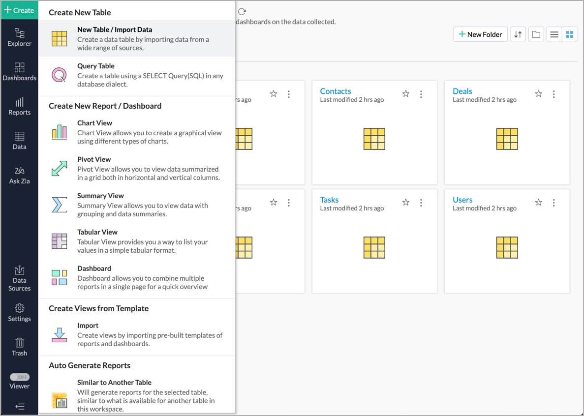Open Explorer in the left sidebar
This screenshot has width=584, height=416.
click(19, 37)
